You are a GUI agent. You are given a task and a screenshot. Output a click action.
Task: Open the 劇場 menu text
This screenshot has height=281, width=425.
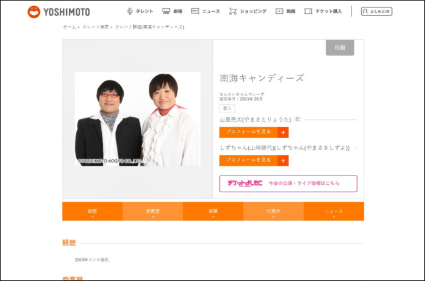pyautogui.click(x=177, y=11)
